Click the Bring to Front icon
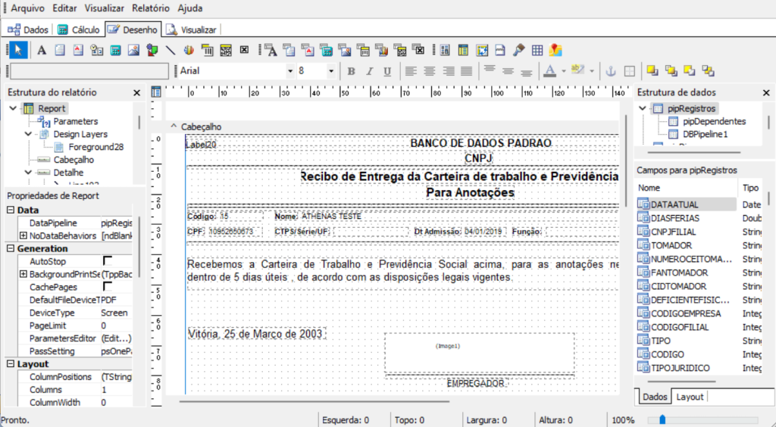776x427 pixels. [652, 70]
